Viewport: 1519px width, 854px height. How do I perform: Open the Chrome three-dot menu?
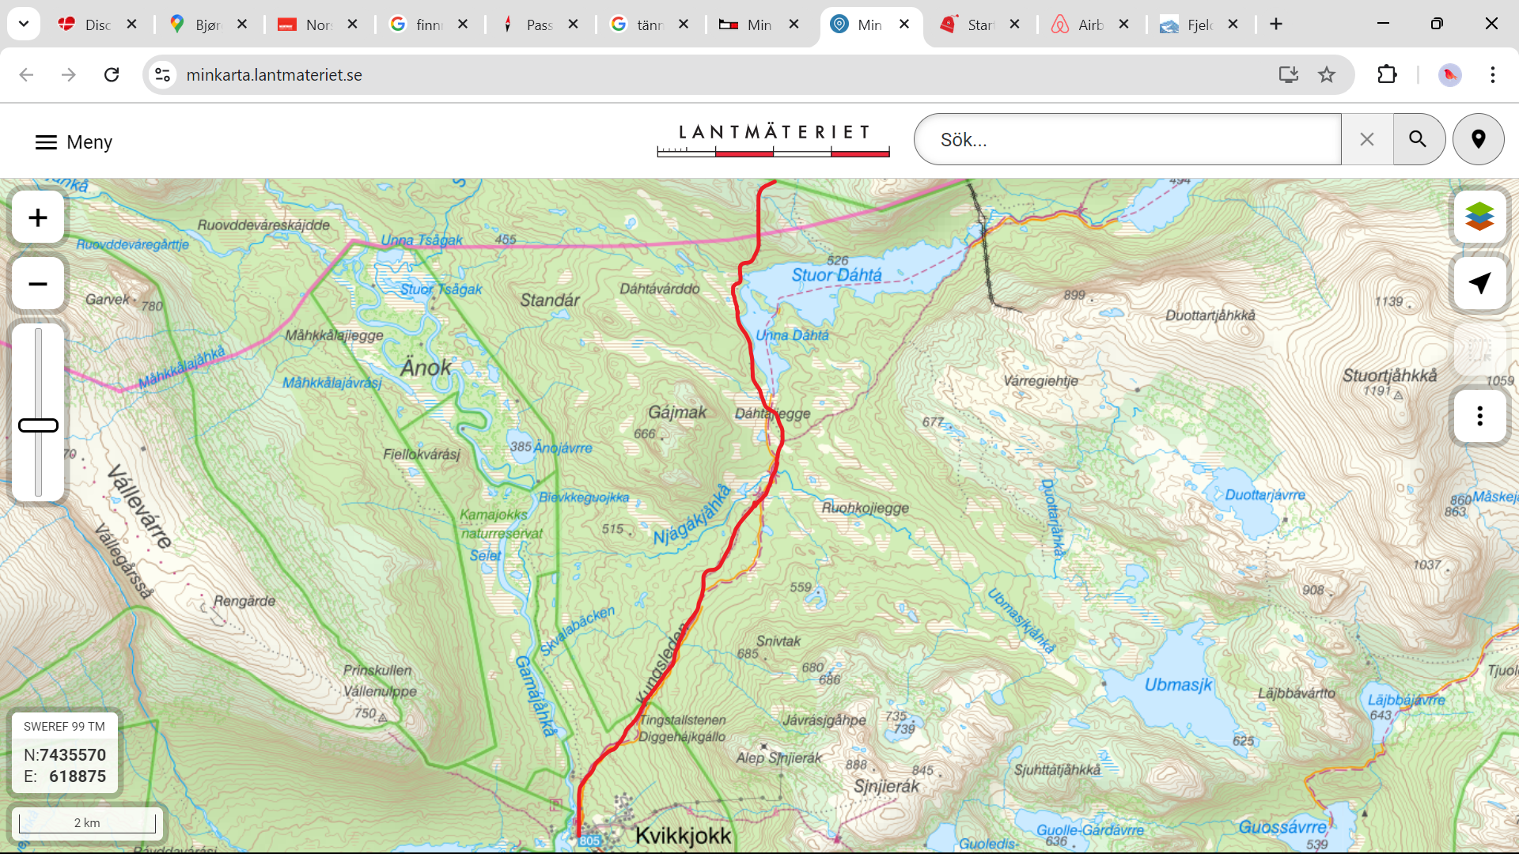pyautogui.click(x=1492, y=74)
